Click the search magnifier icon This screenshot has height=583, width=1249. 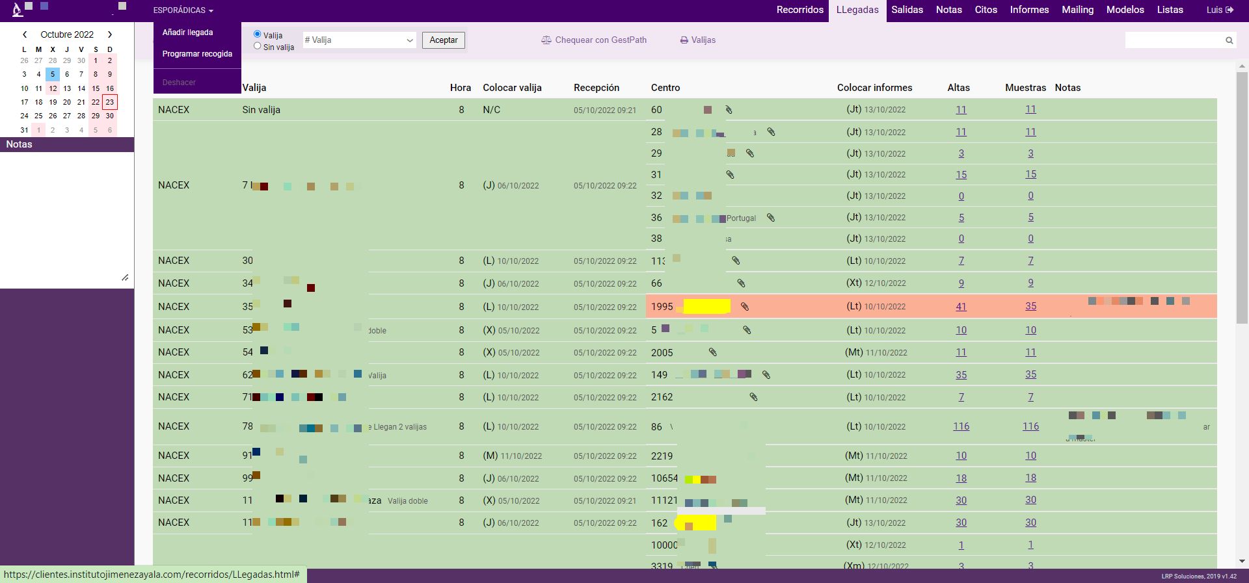[1229, 40]
